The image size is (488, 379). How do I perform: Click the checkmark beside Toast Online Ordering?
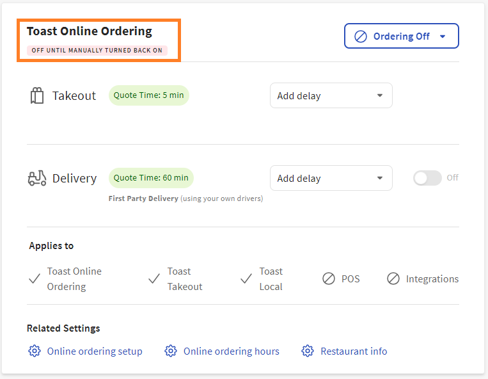[35, 279]
